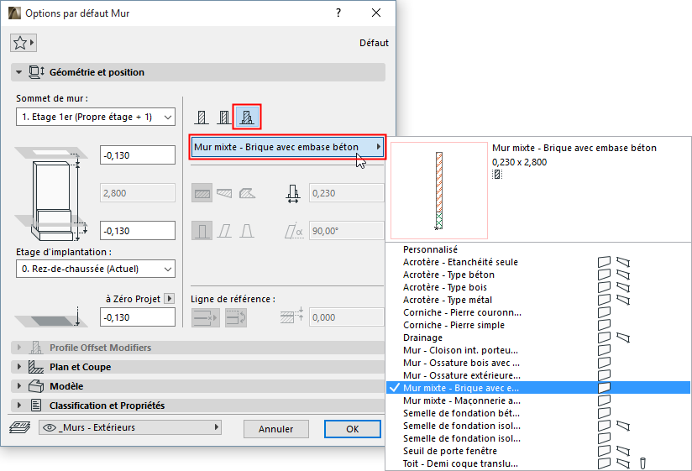This screenshot has height=471, width=692.
Task: Select Corniche - Pierre simple profile
Action: [x=538, y=325]
